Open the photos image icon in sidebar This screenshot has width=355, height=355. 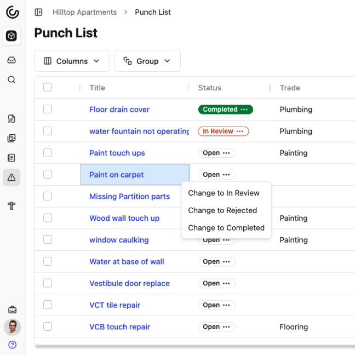click(12, 138)
